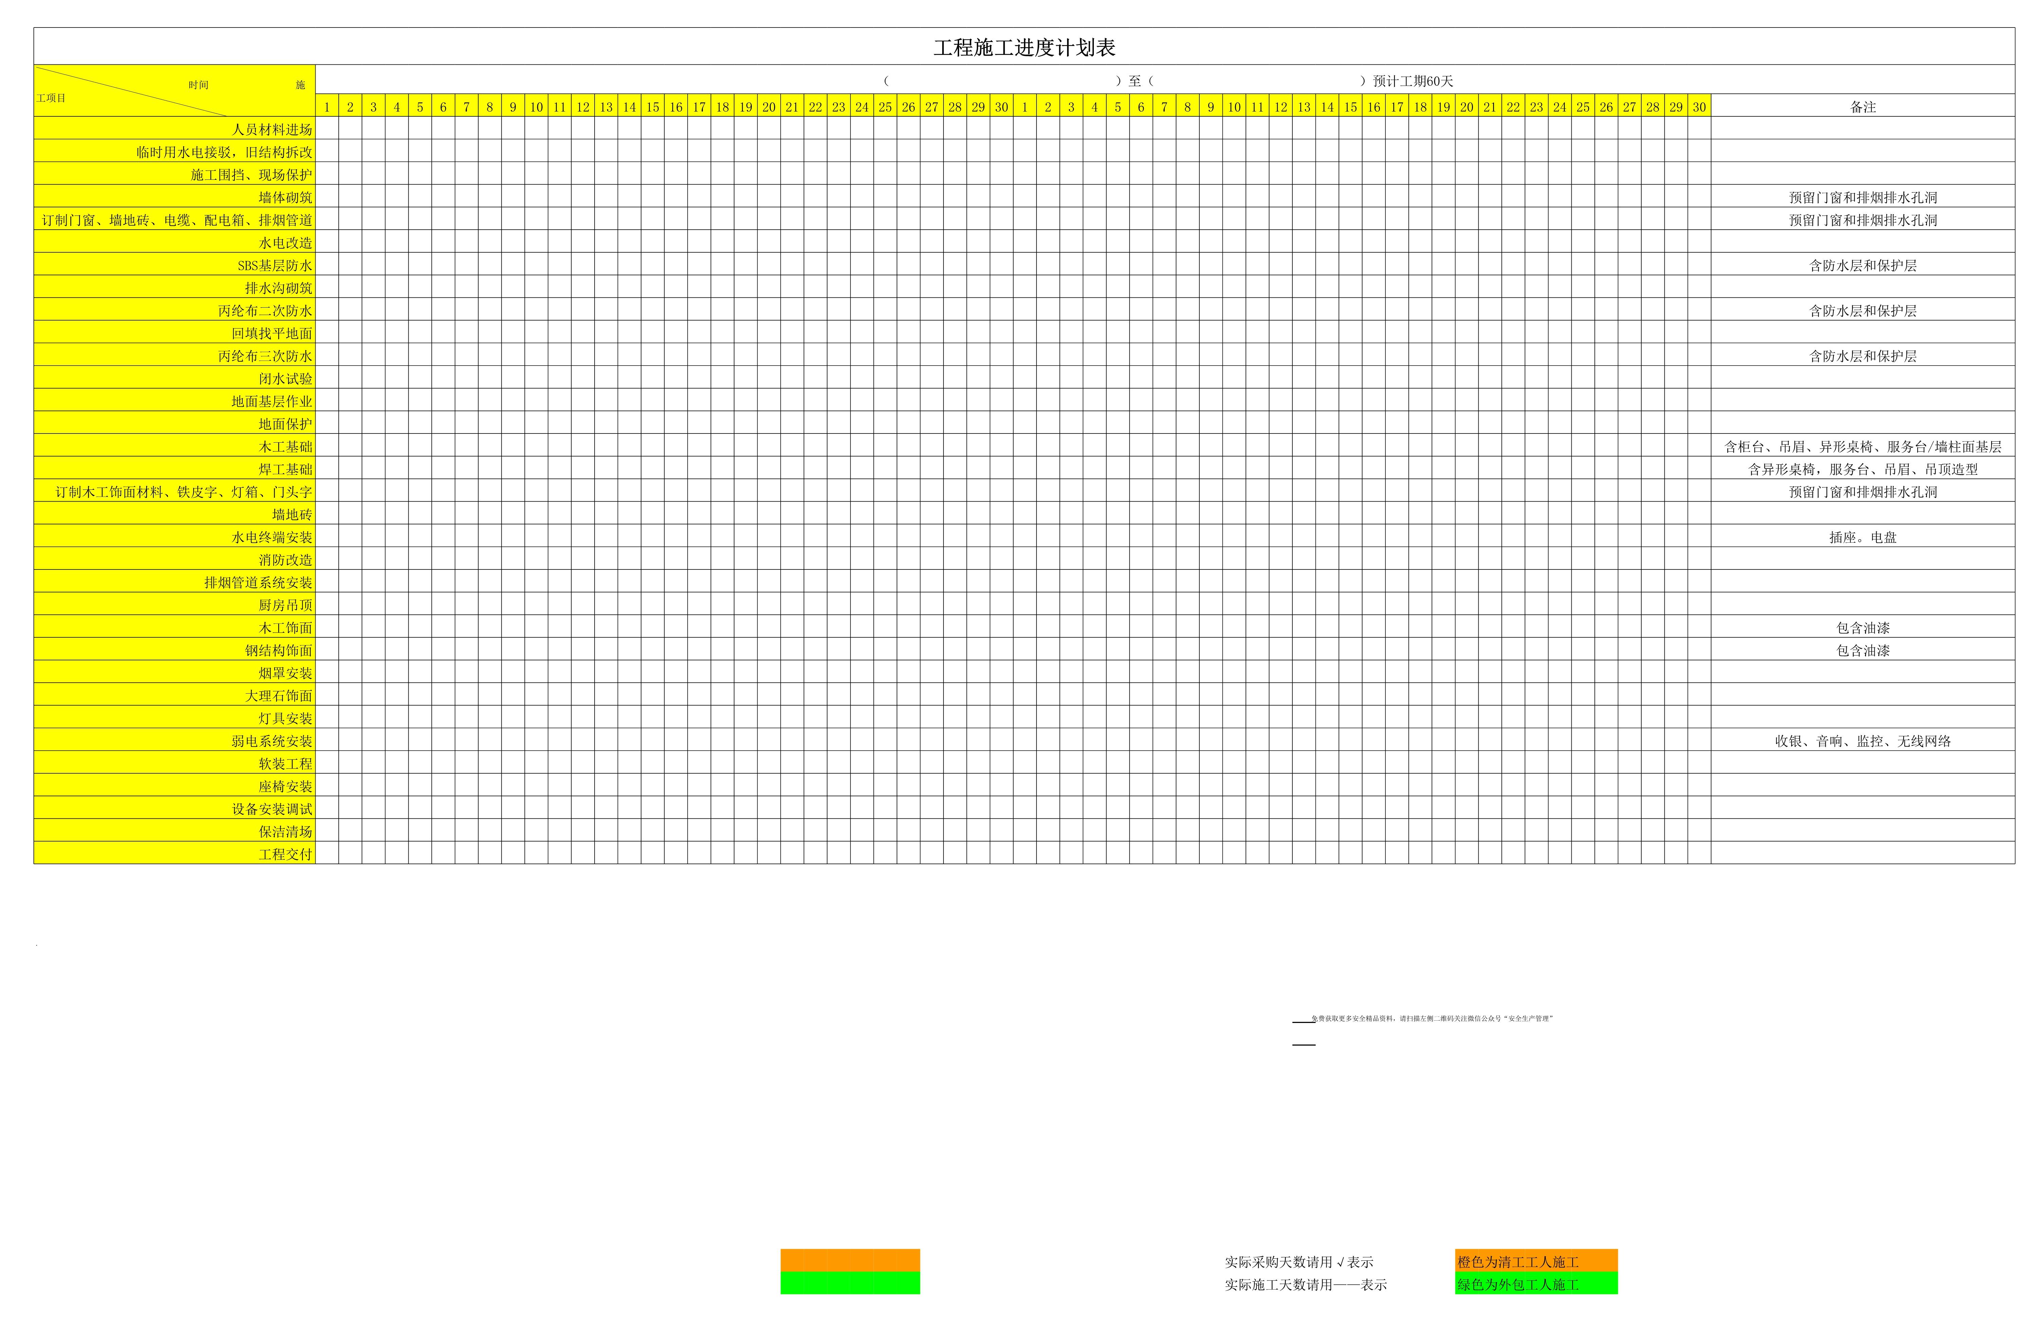2037x1334 pixels.
Task: Click the green legend color block
Action: click(849, 1283)
